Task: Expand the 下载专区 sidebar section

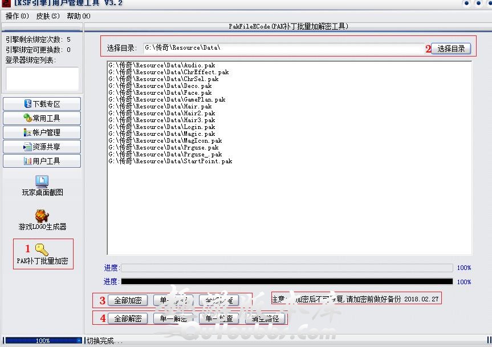Action: point(42,104)
